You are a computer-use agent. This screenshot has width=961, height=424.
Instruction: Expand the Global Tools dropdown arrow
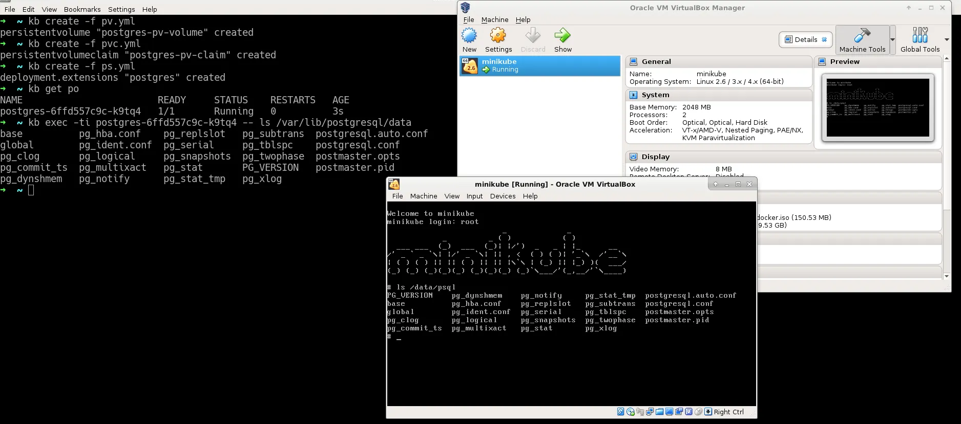coord(947,40)
